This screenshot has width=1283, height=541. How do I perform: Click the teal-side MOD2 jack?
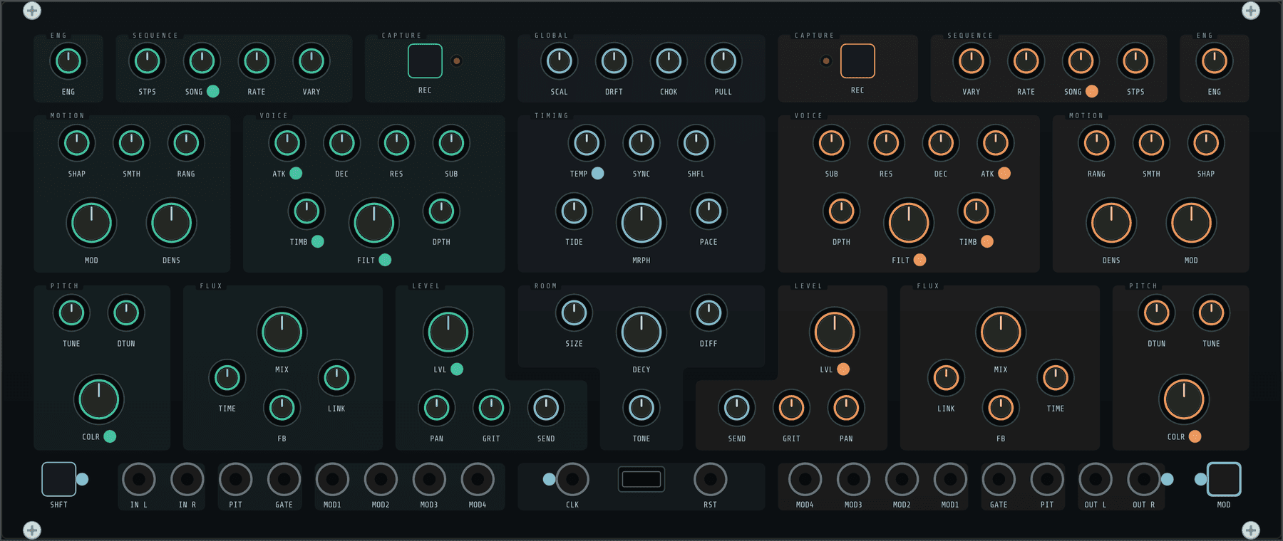tap(381, 480)
